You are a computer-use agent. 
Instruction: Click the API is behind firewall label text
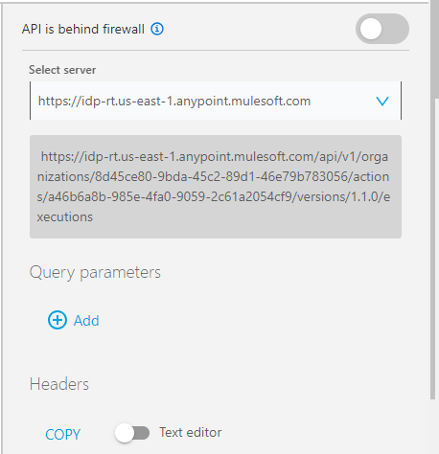click(83, 29)
